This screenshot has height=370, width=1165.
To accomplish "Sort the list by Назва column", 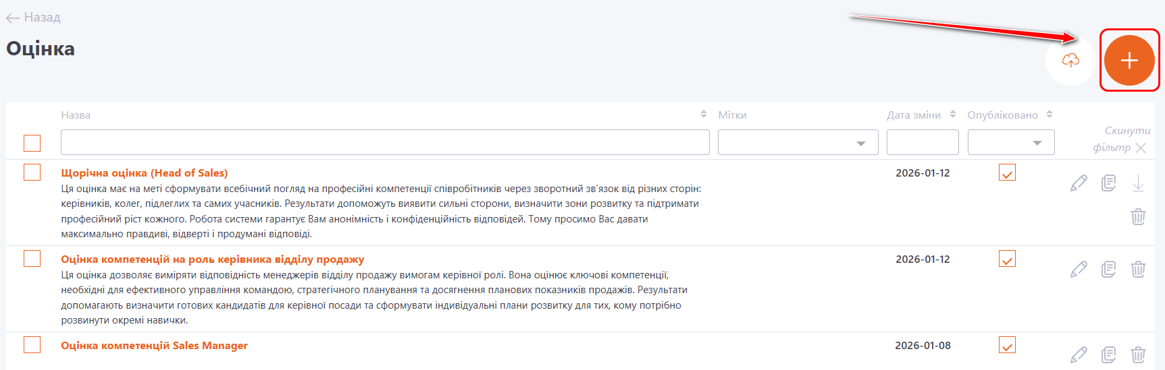I will (704, 115).
